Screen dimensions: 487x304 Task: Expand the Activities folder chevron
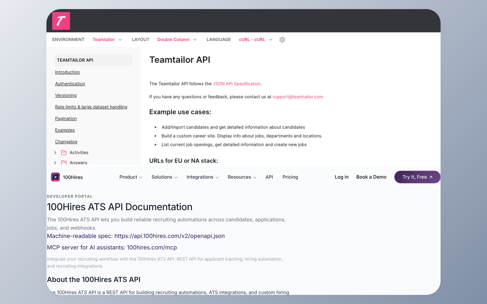55,153
